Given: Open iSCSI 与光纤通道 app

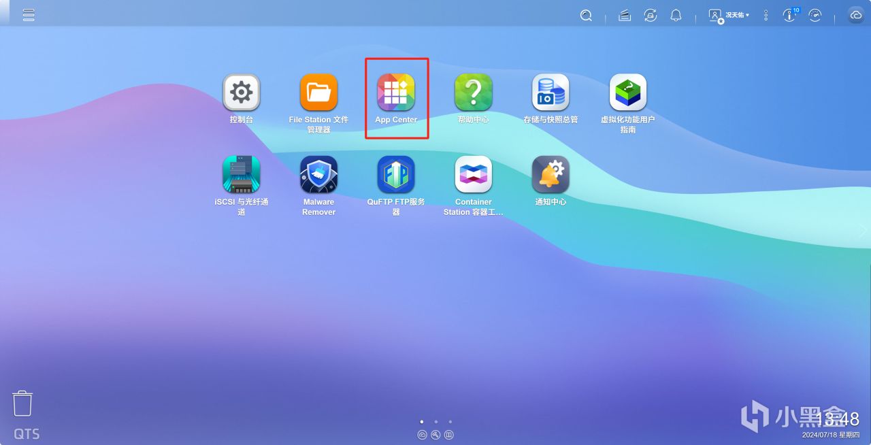Looking at the screenshot, I should pos(242,174).
